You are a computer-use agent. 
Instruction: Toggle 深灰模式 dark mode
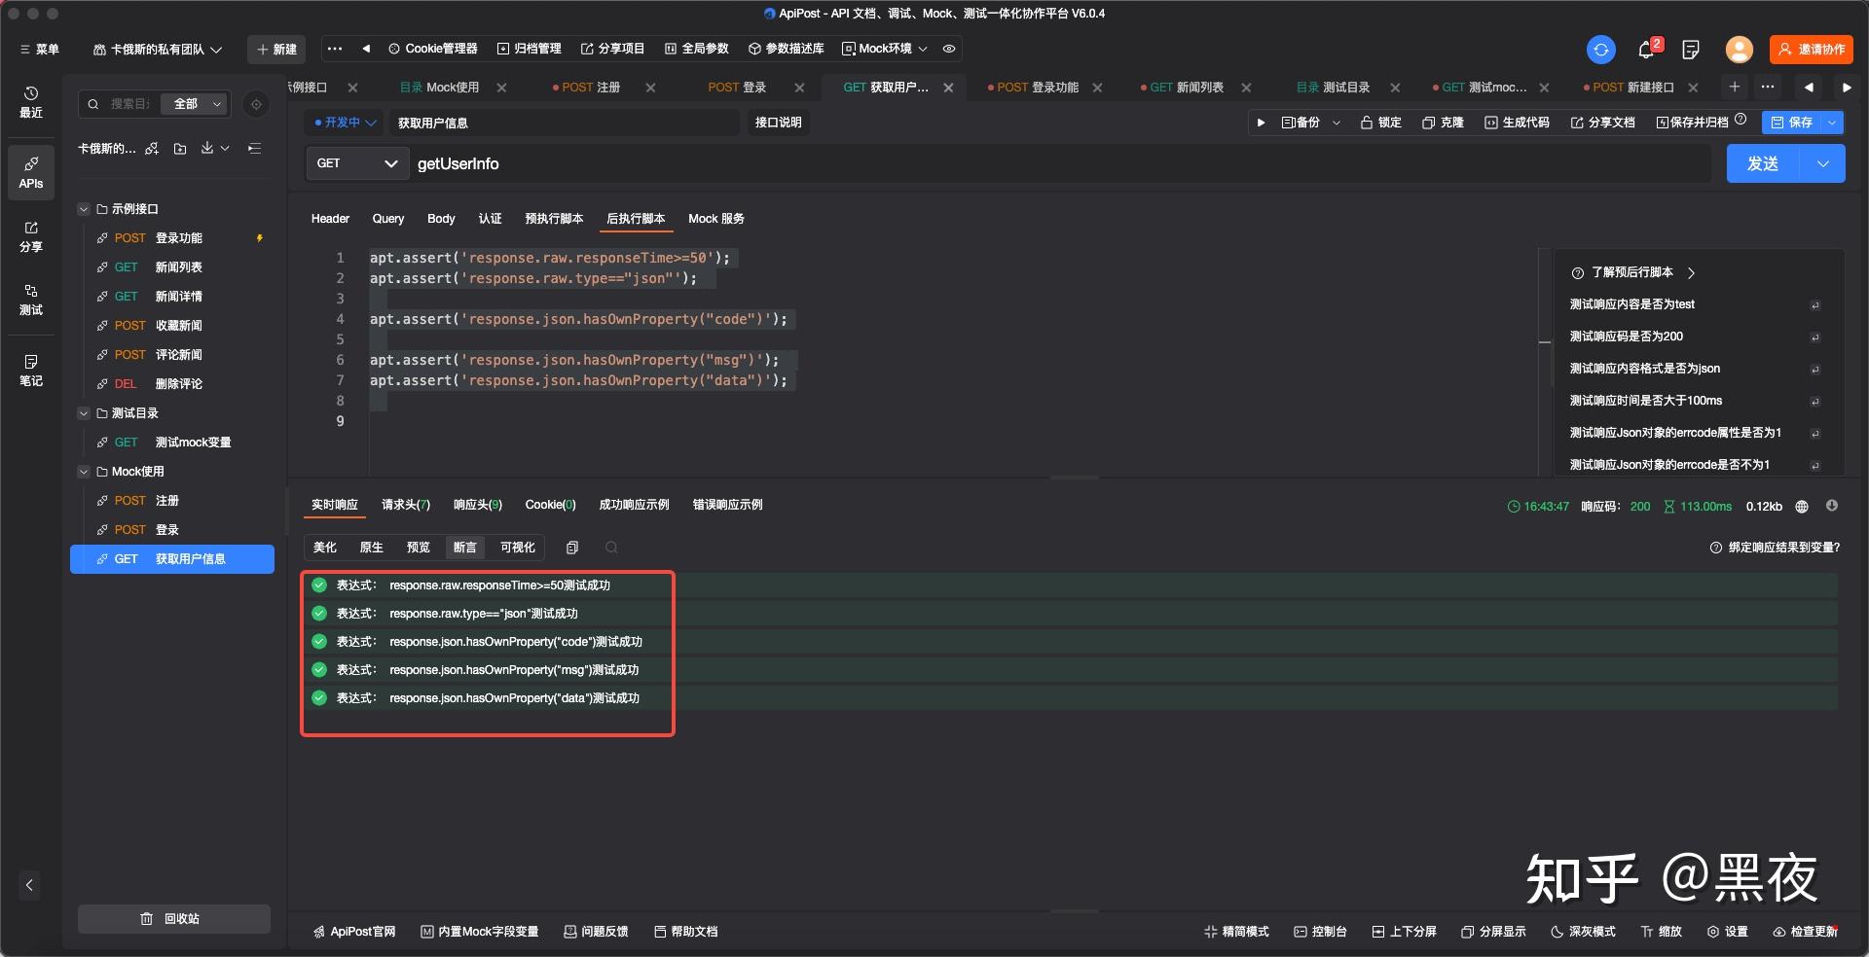coord(1583,932)
